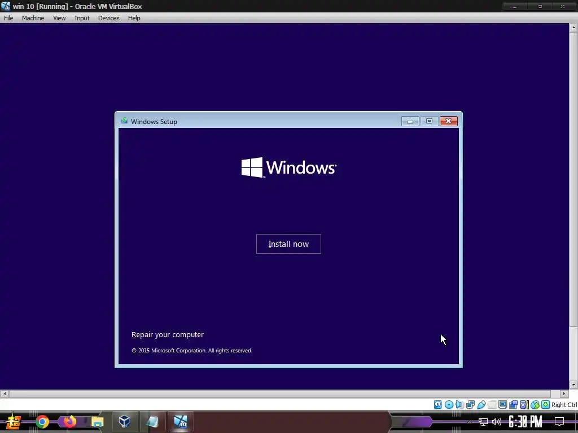Viewport: 578px width, 433px height.
Task: Click the USB devices status icon
Action: pyautogui.click(x=481, y=405)
